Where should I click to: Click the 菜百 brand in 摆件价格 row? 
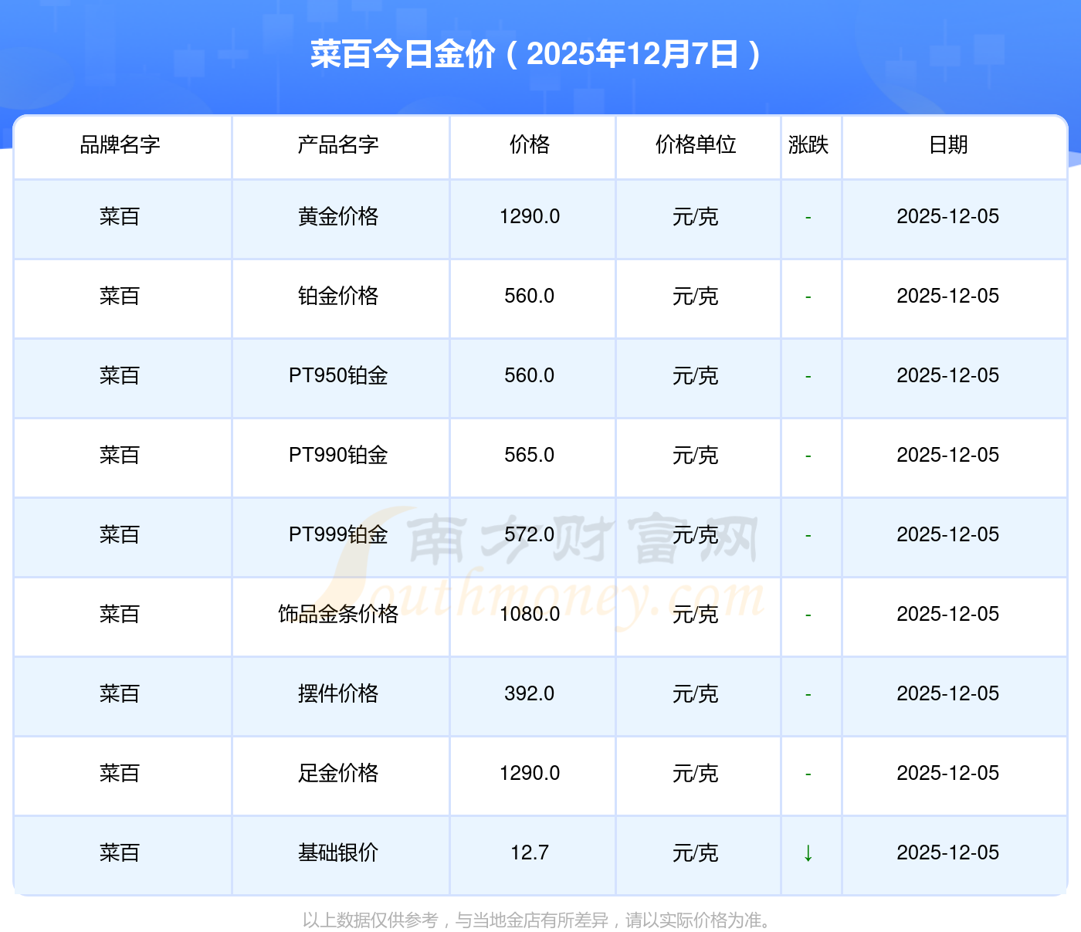tap(120, 693)
